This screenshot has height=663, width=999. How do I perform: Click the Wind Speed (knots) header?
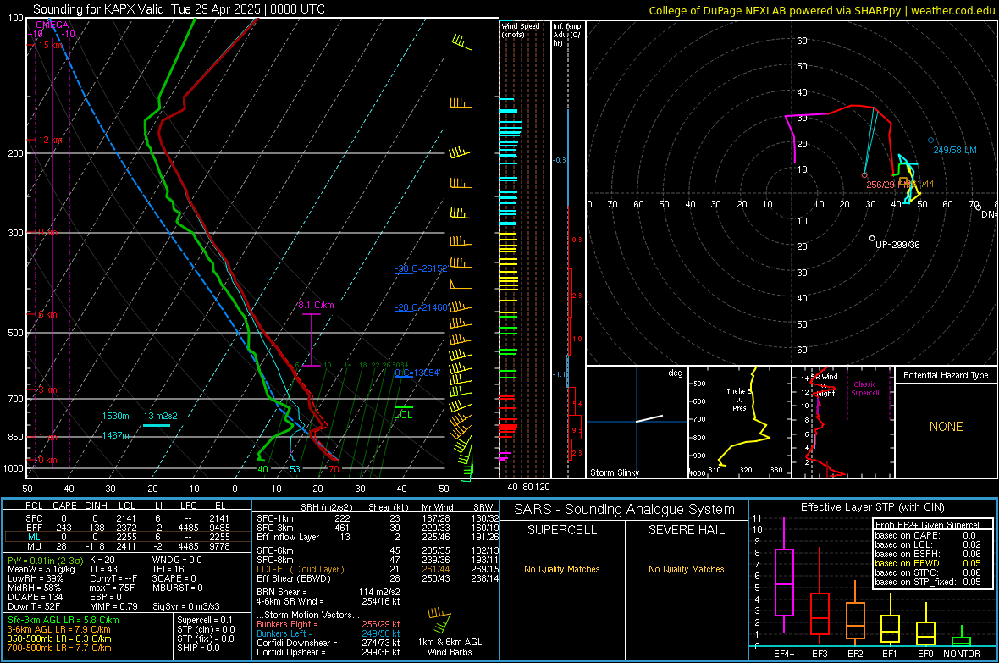pyautogui.click(x=520, y=30)
